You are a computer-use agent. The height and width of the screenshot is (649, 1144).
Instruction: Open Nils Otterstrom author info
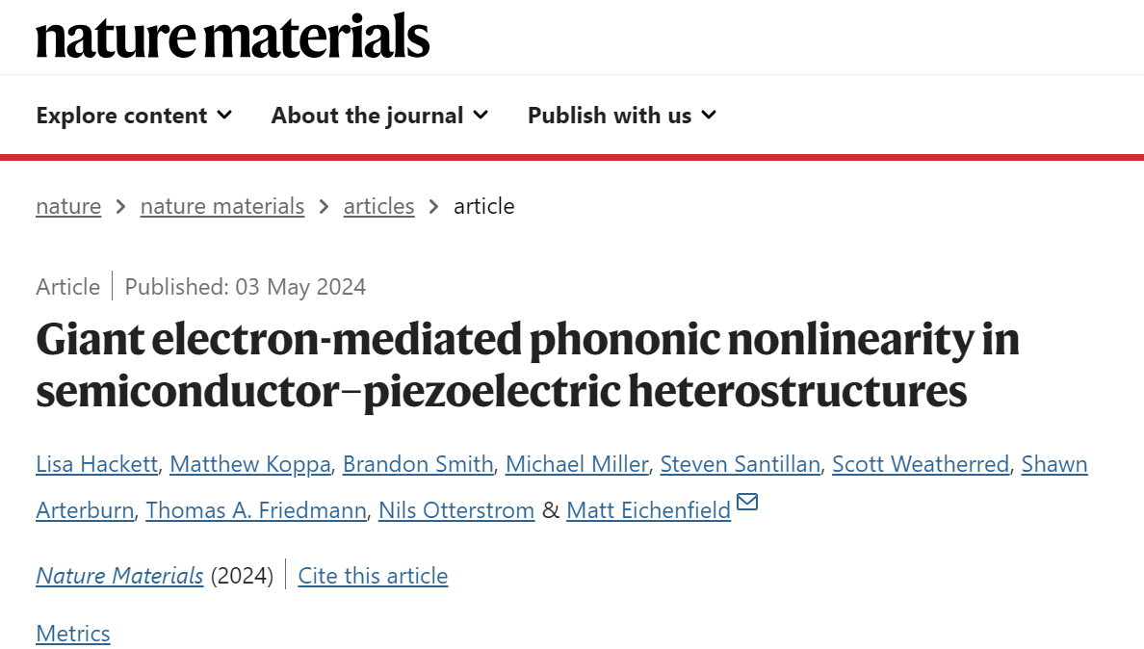pos(456,510)
